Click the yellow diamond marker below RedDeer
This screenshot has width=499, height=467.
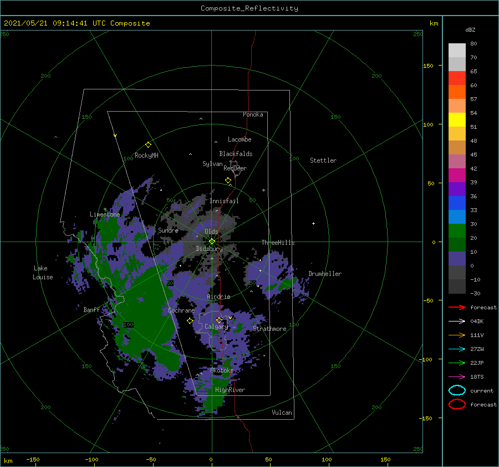[228, 180]
